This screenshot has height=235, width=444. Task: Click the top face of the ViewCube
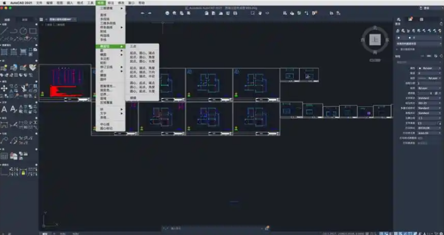point(375,39)
